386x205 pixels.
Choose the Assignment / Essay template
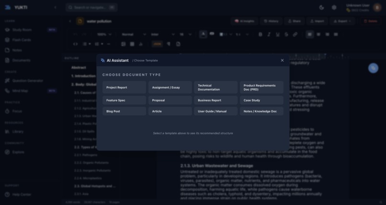[x=170, y=87]
